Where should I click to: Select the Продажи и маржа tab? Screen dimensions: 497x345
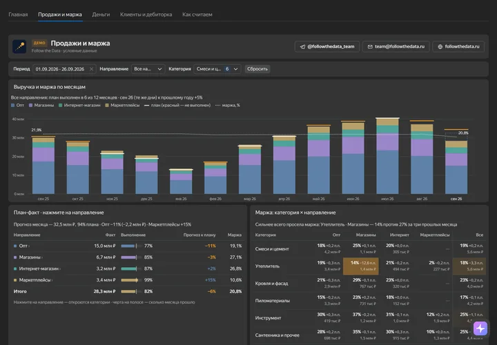[x=60, y=14]
